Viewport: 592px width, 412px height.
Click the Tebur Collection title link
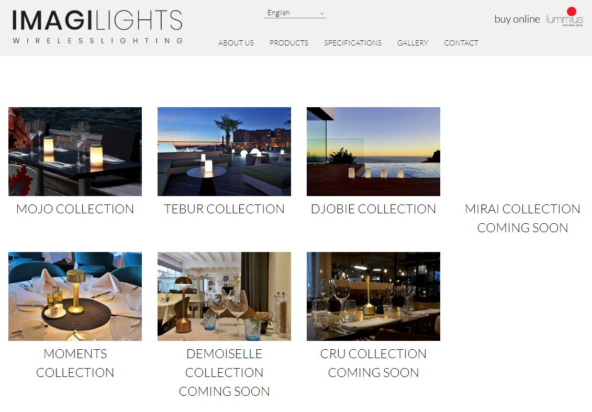(224, 209)
